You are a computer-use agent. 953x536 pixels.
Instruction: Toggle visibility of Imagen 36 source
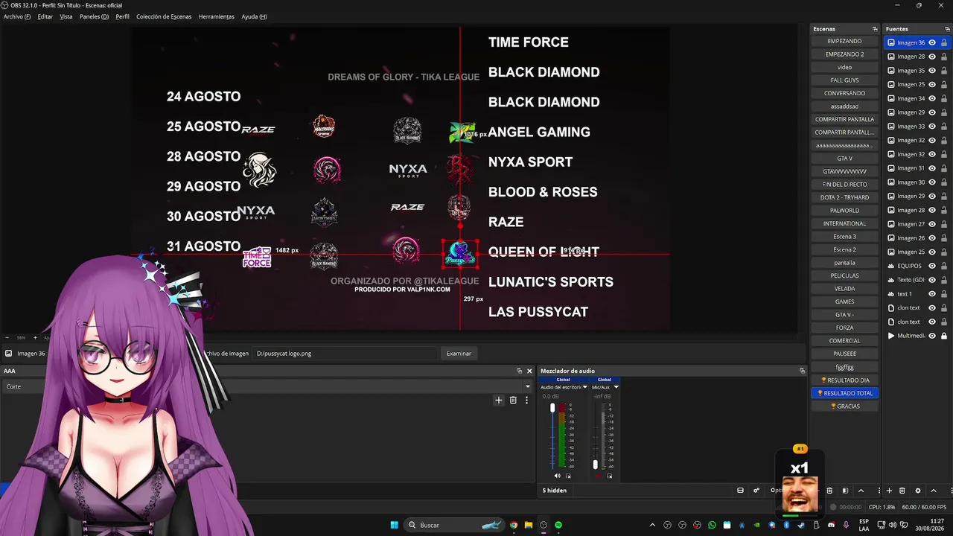pos(932,42)
